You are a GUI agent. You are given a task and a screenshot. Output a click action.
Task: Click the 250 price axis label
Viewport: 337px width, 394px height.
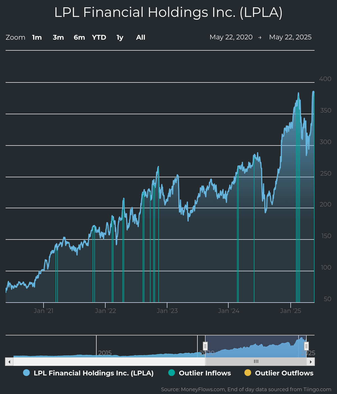point(326,173)
